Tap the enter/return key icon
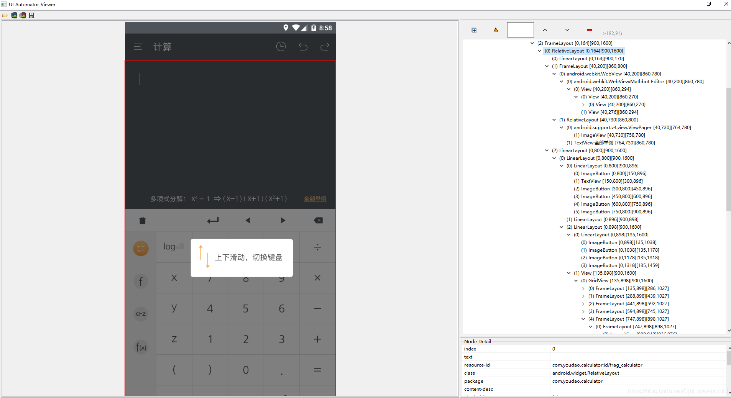This screenshot has height=398, width=731. coord(213,220)
